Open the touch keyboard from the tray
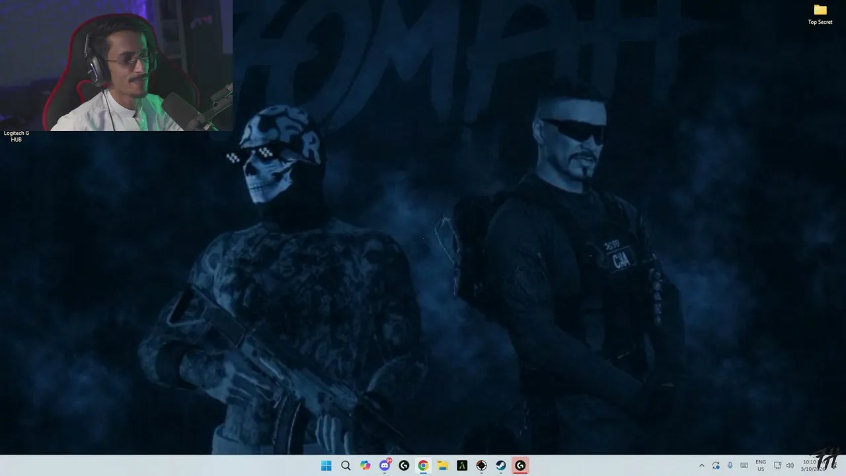The image size is (846, 476). coord(744,465)
